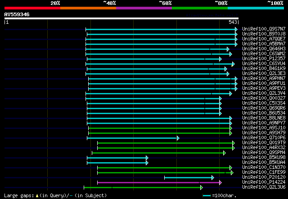This screenshot has width=288, height=199.
Task: Click the UniRef100_P14224 label
Action: click(x=264, y=182)
